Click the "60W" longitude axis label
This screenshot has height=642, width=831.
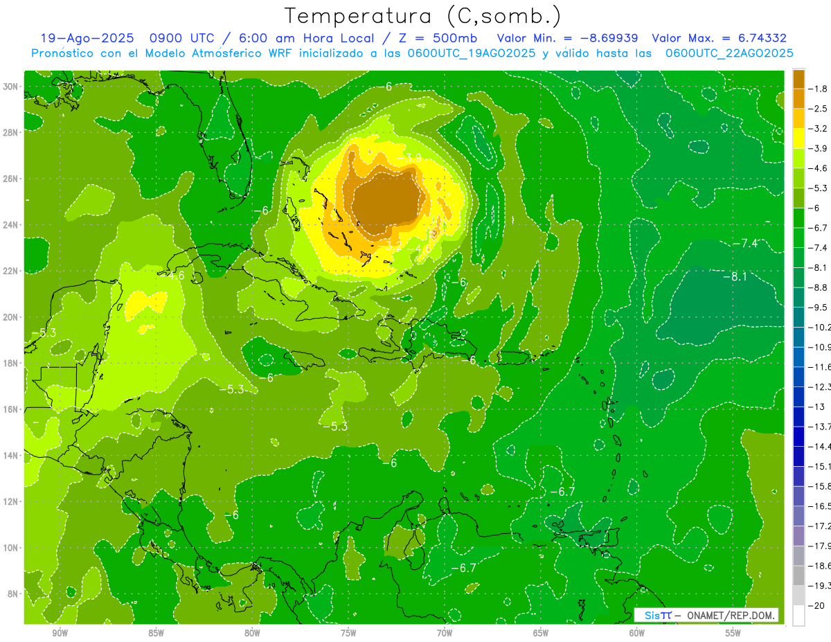(x=637, y=633)
